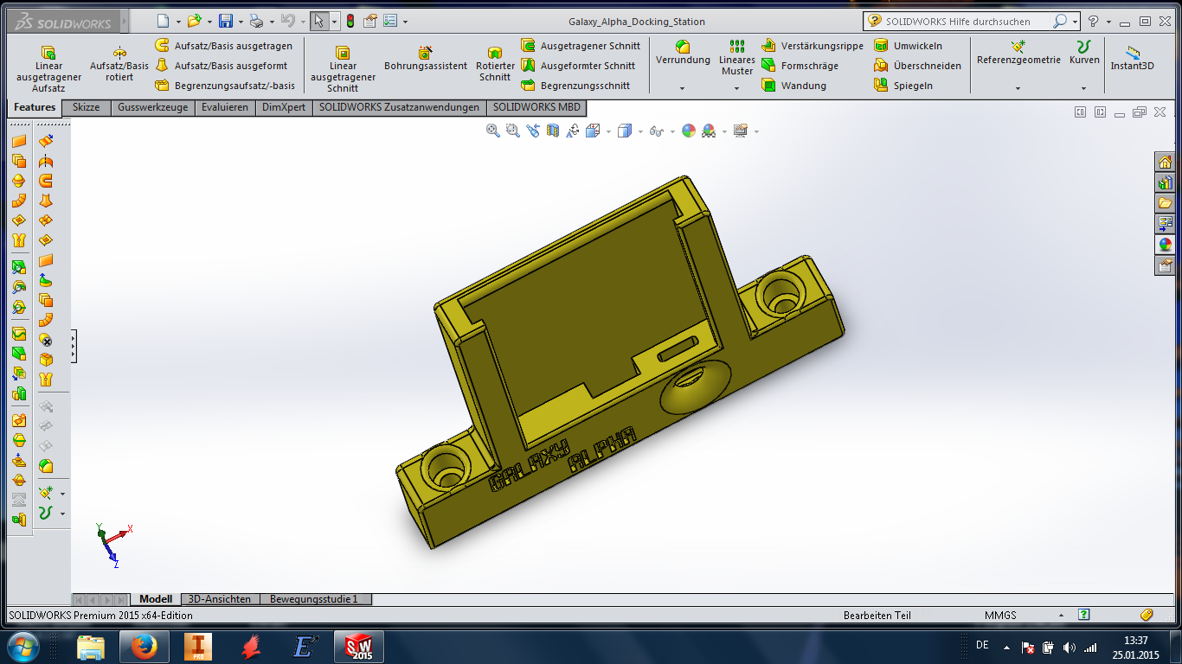This screenshot has width=1182, height=664.
Task: Save the current document
Action: (225, 21)
